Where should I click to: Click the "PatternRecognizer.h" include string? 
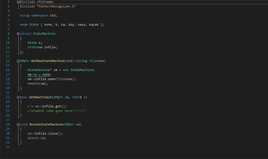pyautogui.click(x=57, y=7)
